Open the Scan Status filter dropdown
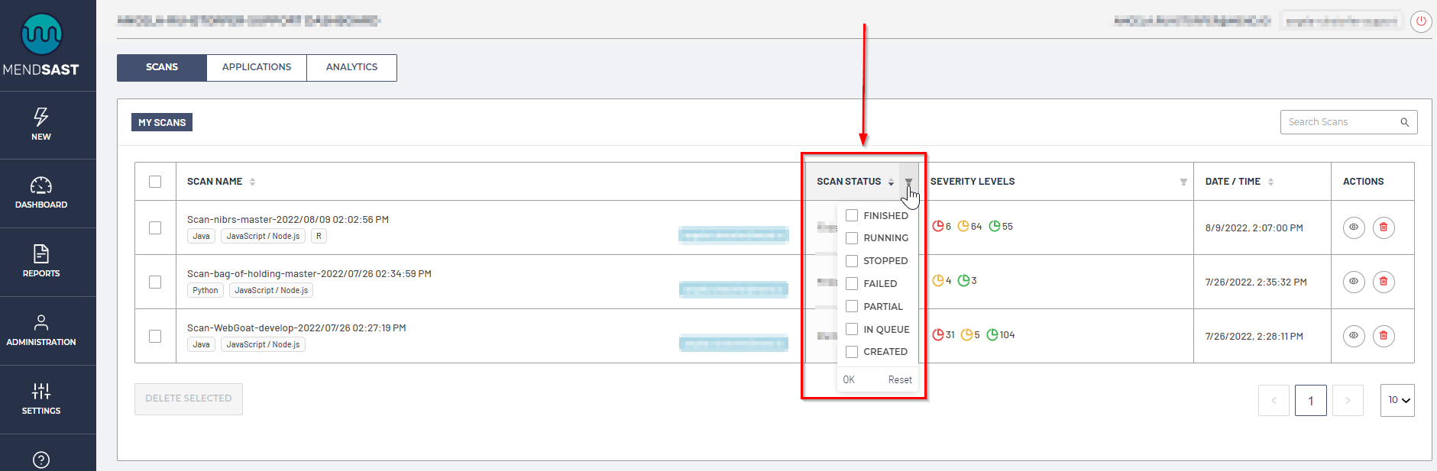The image size is (1437, 471). pos(908,182)
